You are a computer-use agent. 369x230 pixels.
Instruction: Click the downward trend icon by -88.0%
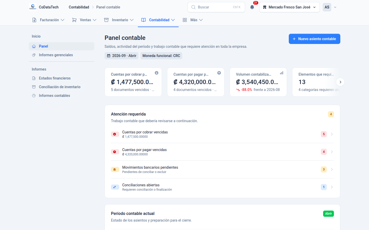tap(238, 90)
